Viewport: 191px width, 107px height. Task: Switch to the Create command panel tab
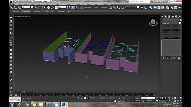click(x=162, y=17)
